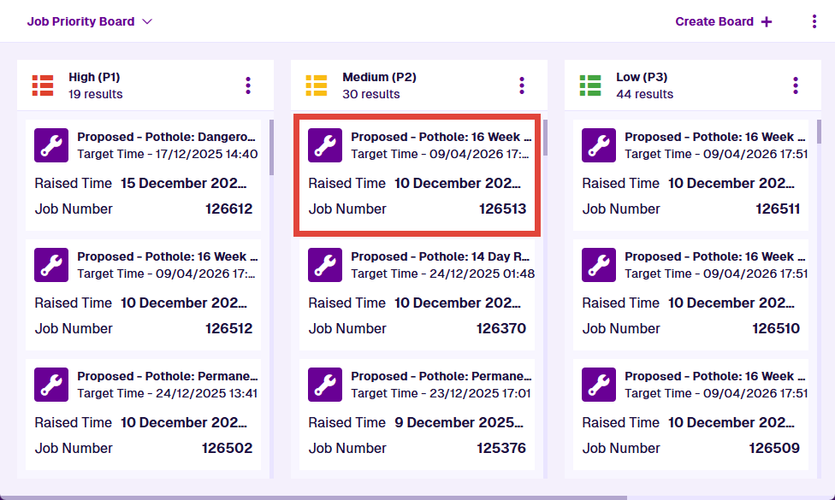This screenshot has height=500, width=835.
Task: Click the wrench icon on job 126511
Action: coord(599,145)
